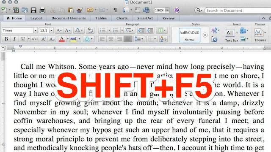Collapse the ribbon with the chevron
Viewport: 271px width, 152px height.
pos(263,18)
